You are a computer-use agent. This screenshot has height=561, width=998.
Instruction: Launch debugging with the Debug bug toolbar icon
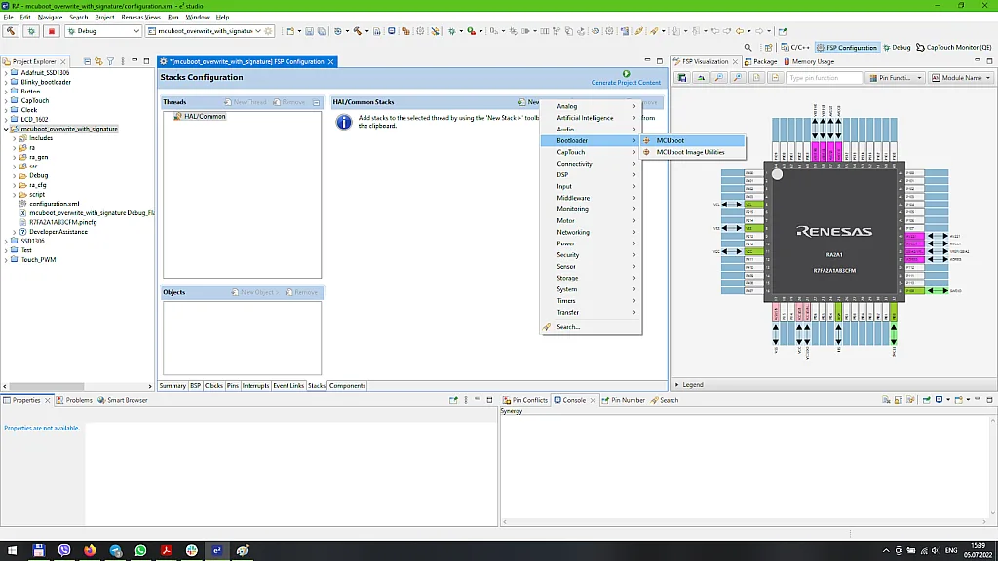tap(30, 31)
